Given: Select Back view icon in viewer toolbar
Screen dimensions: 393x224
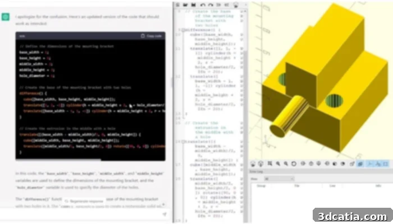Looking at the screenshot, I should [x=342, y=164].
